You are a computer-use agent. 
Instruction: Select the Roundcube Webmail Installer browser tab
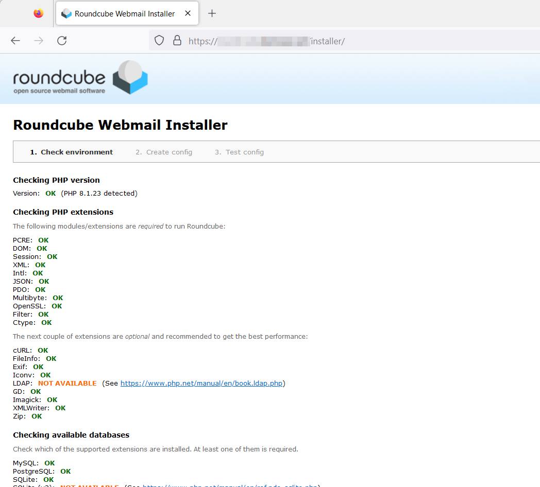pos(124,14)
